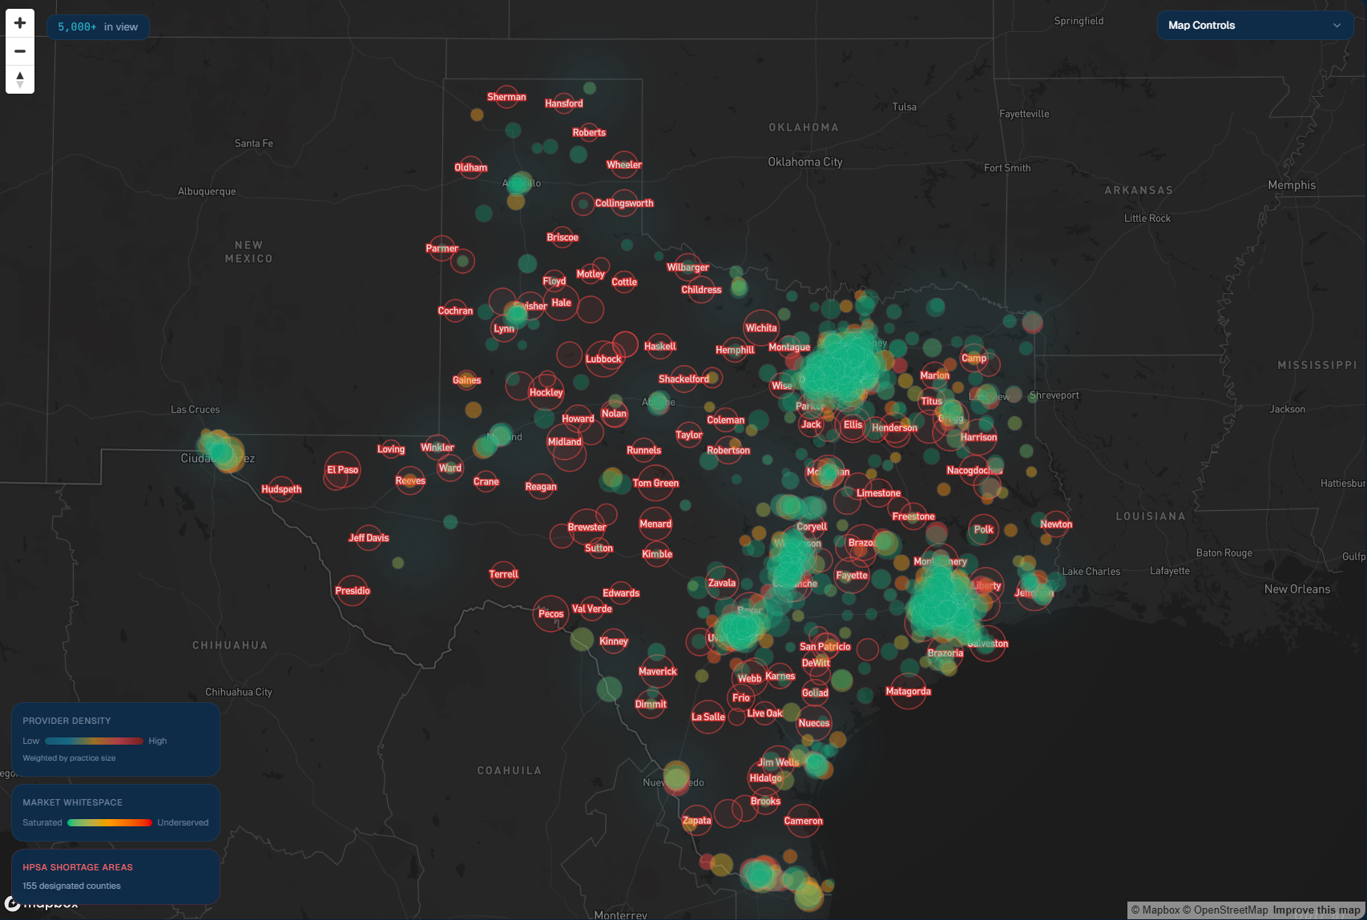Click the chevron on Map Controls
Viewport: 1367px width, 920px height.
point(1337,26)
